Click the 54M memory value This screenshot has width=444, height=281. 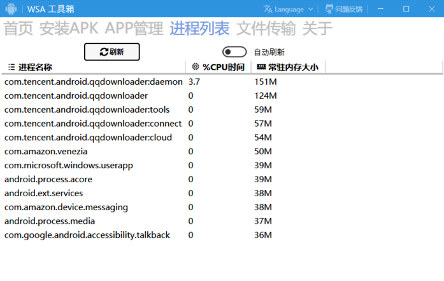263,138
